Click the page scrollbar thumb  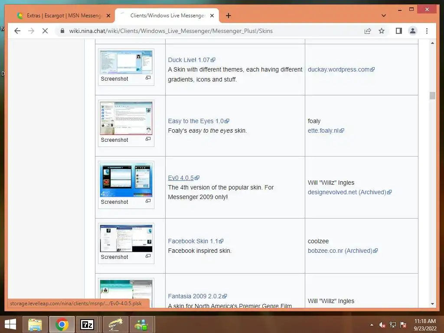[432, 95]
